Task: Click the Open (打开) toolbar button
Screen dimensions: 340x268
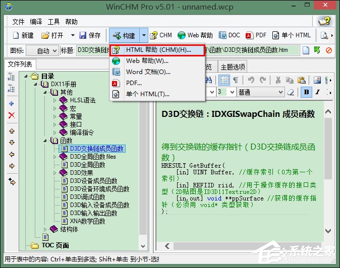Action: point(52,35)
